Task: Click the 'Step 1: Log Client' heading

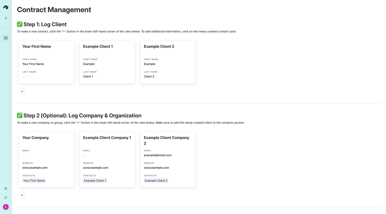Action: (45, 24)
